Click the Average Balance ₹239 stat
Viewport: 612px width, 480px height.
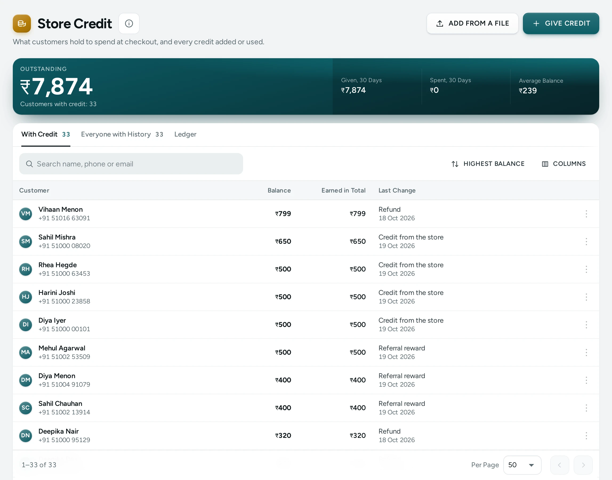541,86
